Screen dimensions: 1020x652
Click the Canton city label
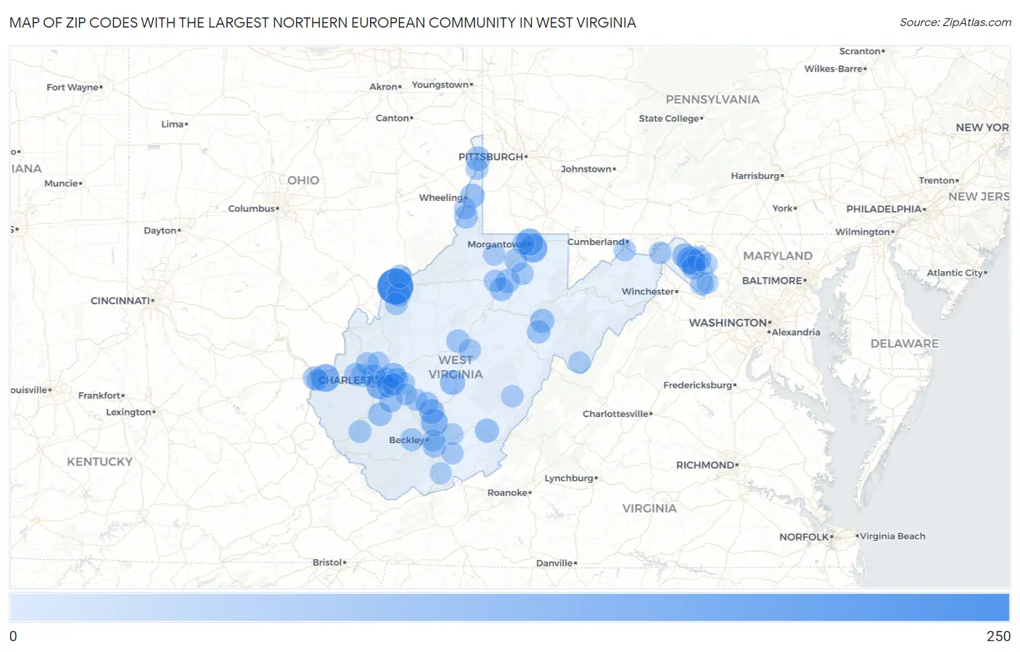[x=392, y=118]
